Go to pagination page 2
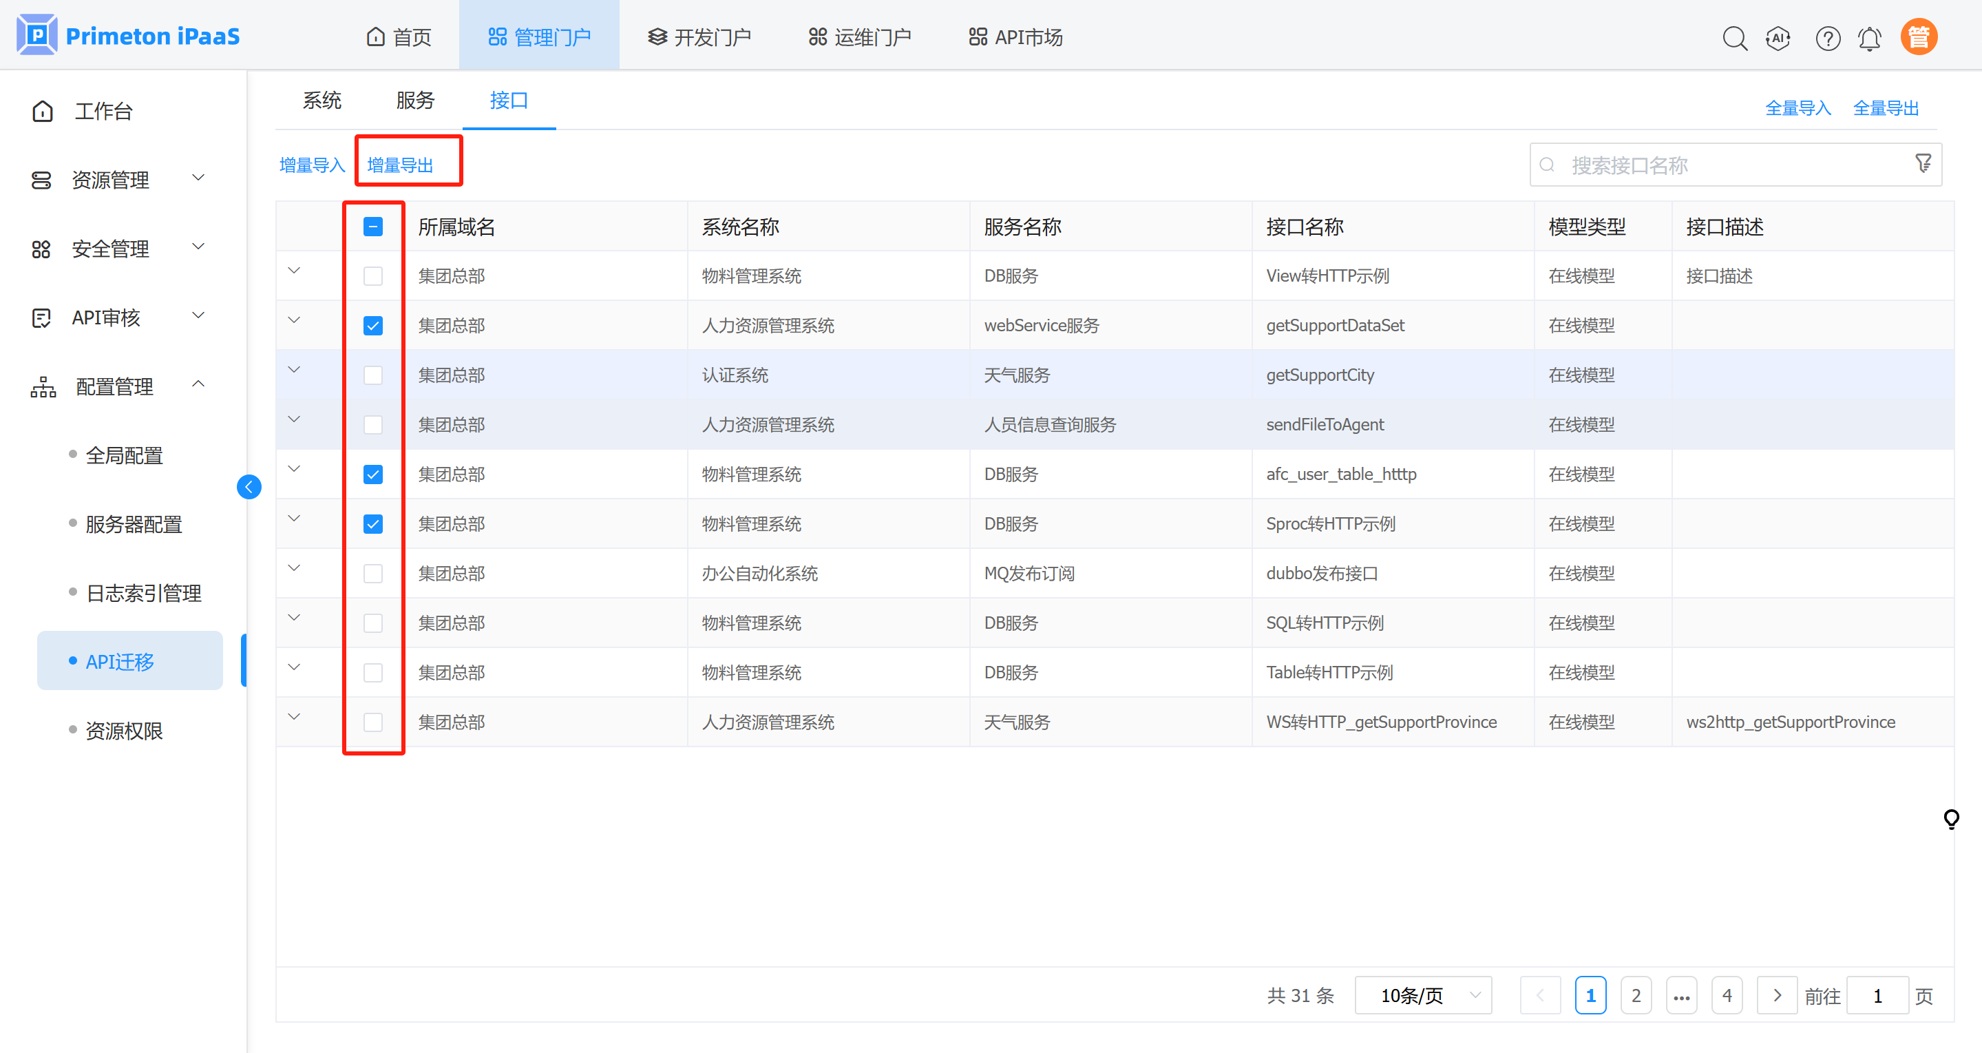 click(1636, 995)
